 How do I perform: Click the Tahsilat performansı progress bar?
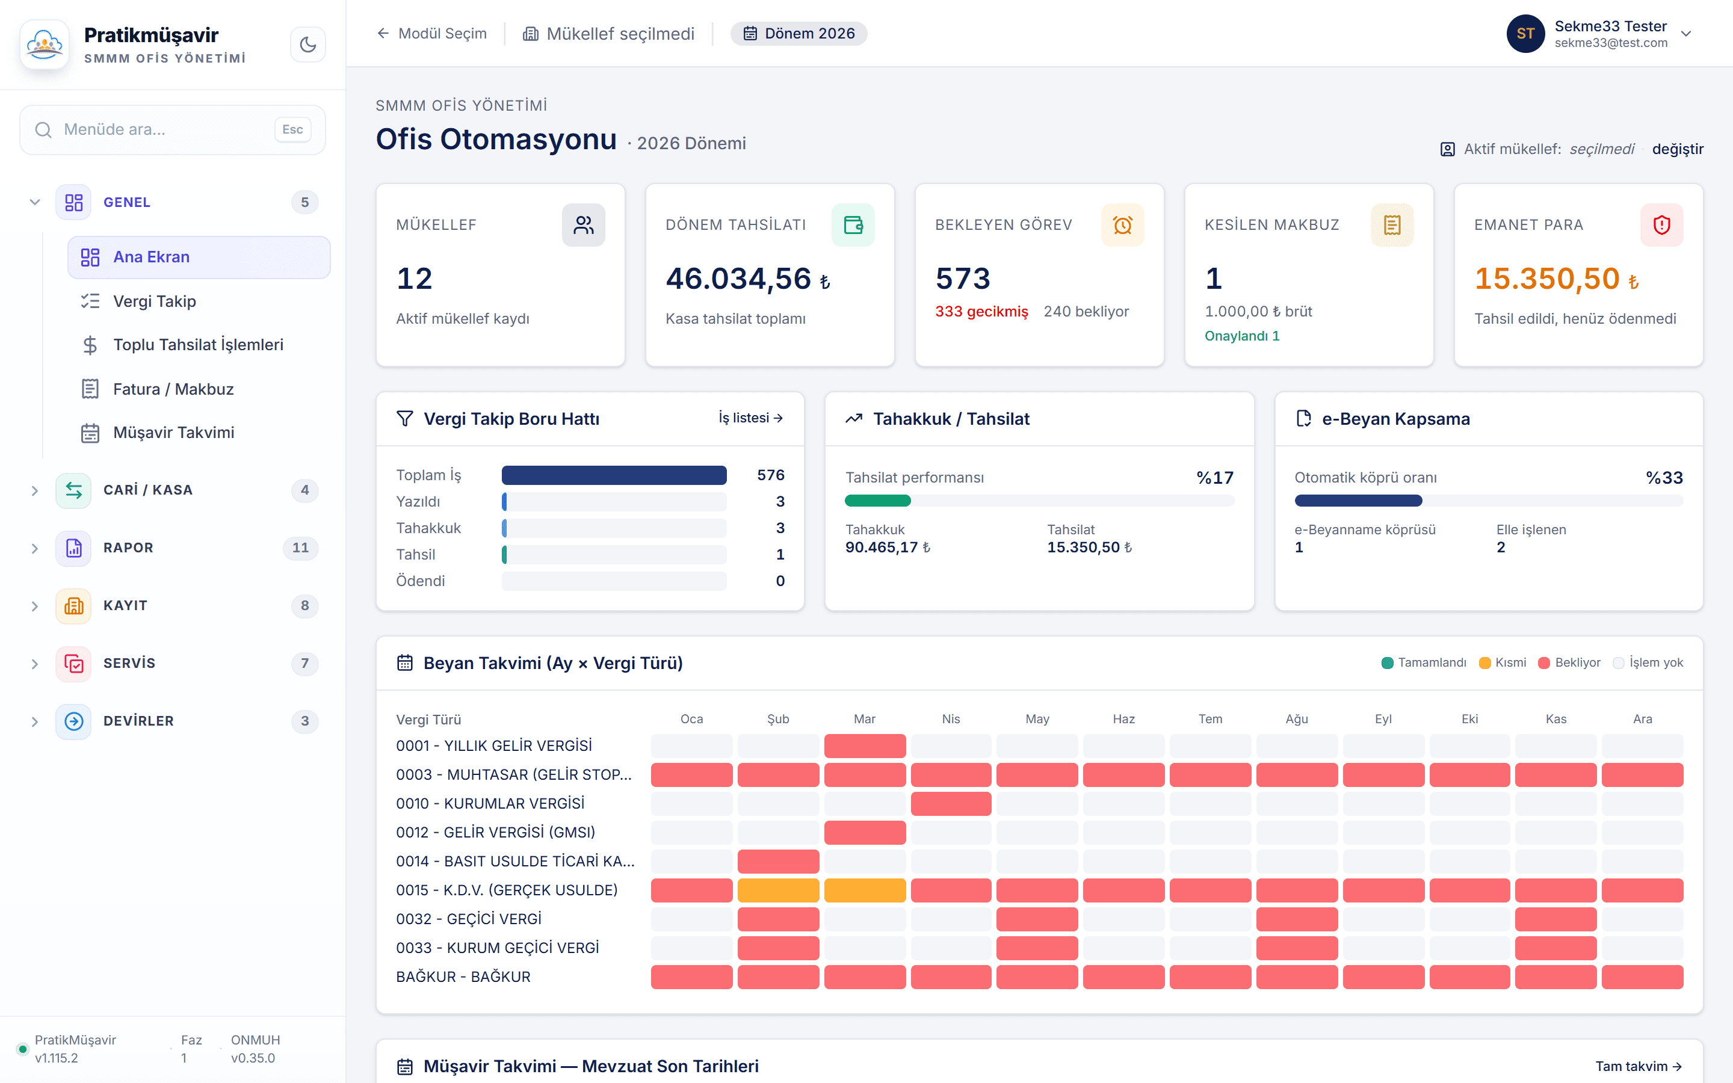pos(1039,501)
